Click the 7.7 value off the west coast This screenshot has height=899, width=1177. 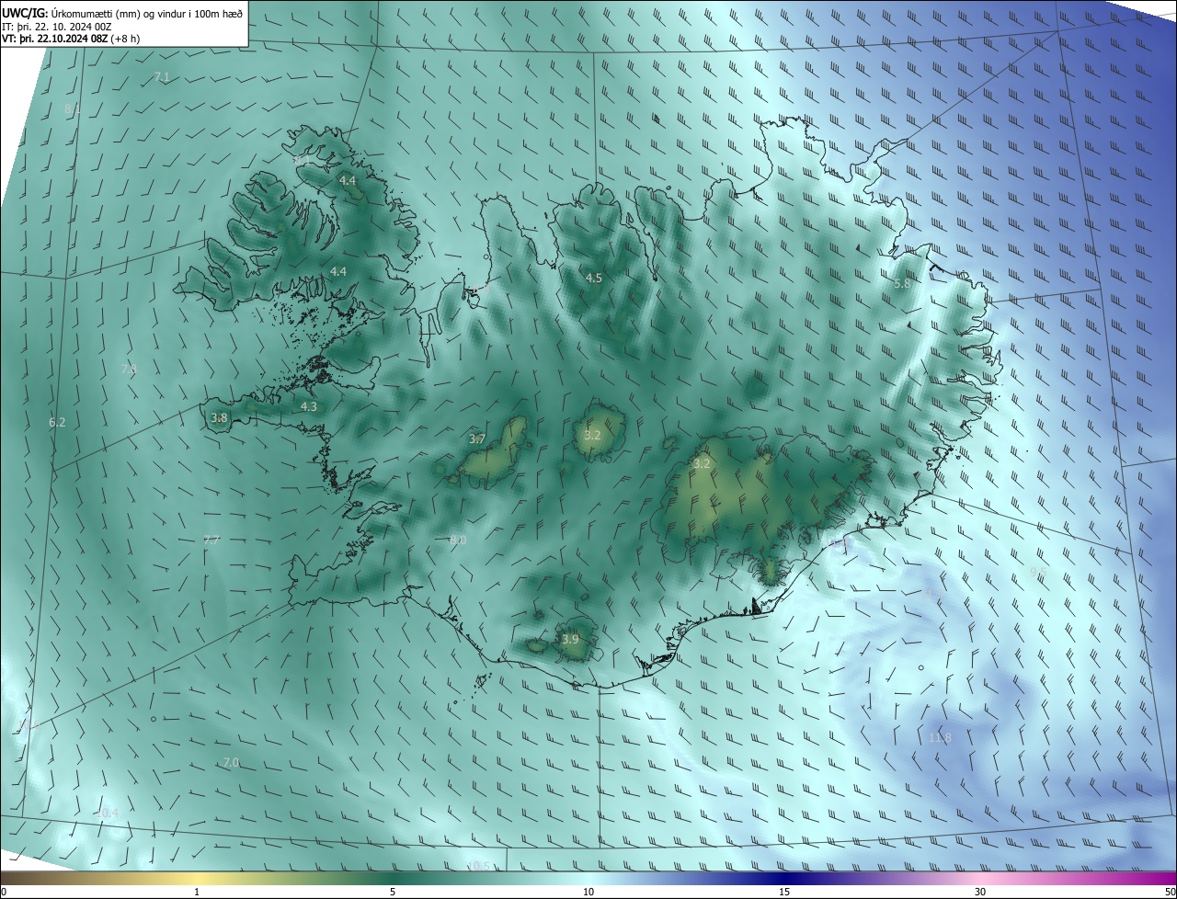[x=211, y=541]
